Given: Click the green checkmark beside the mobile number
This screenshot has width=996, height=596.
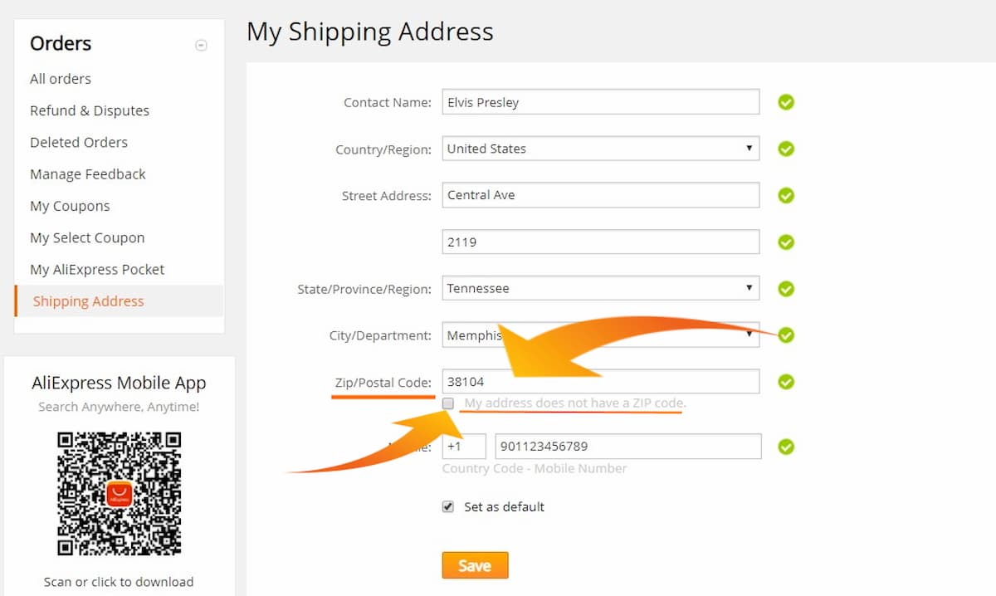Looking at the screenshot, I should click(x=785, y=446).
